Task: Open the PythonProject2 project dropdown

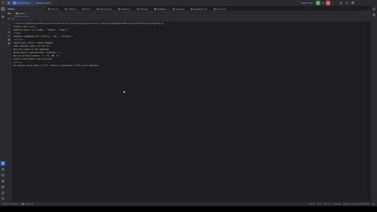Action: tap(23, 3)
